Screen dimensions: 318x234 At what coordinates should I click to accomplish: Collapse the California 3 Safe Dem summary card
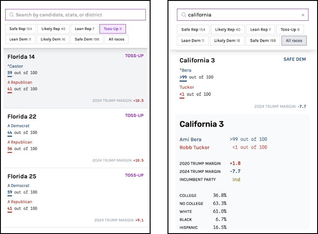pos(243,83)
